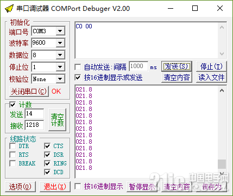Screen dimensions: 233x196
Task: Enable the DTR line checkbox
Action: click(x=12, y=146)
